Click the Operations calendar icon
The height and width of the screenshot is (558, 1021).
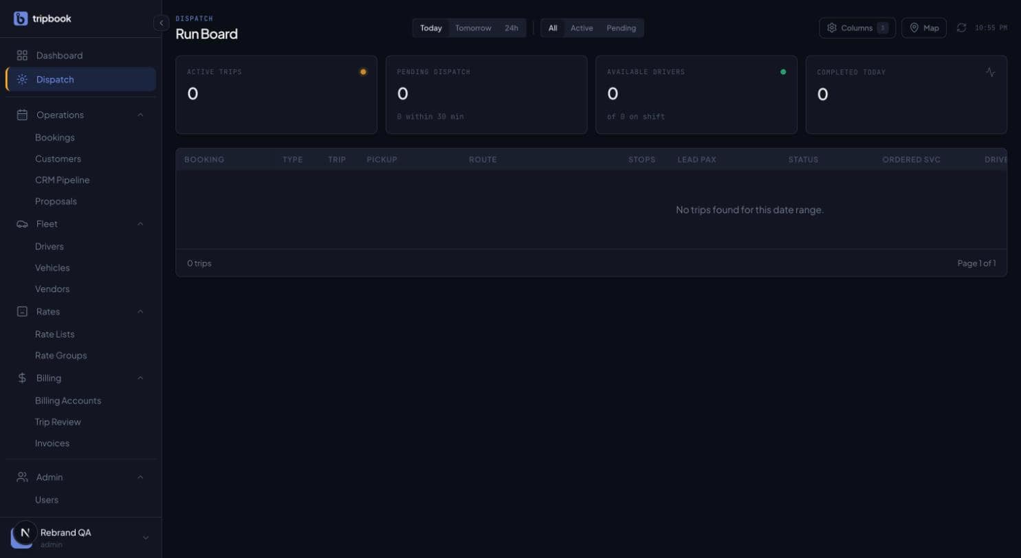[22, 115]
